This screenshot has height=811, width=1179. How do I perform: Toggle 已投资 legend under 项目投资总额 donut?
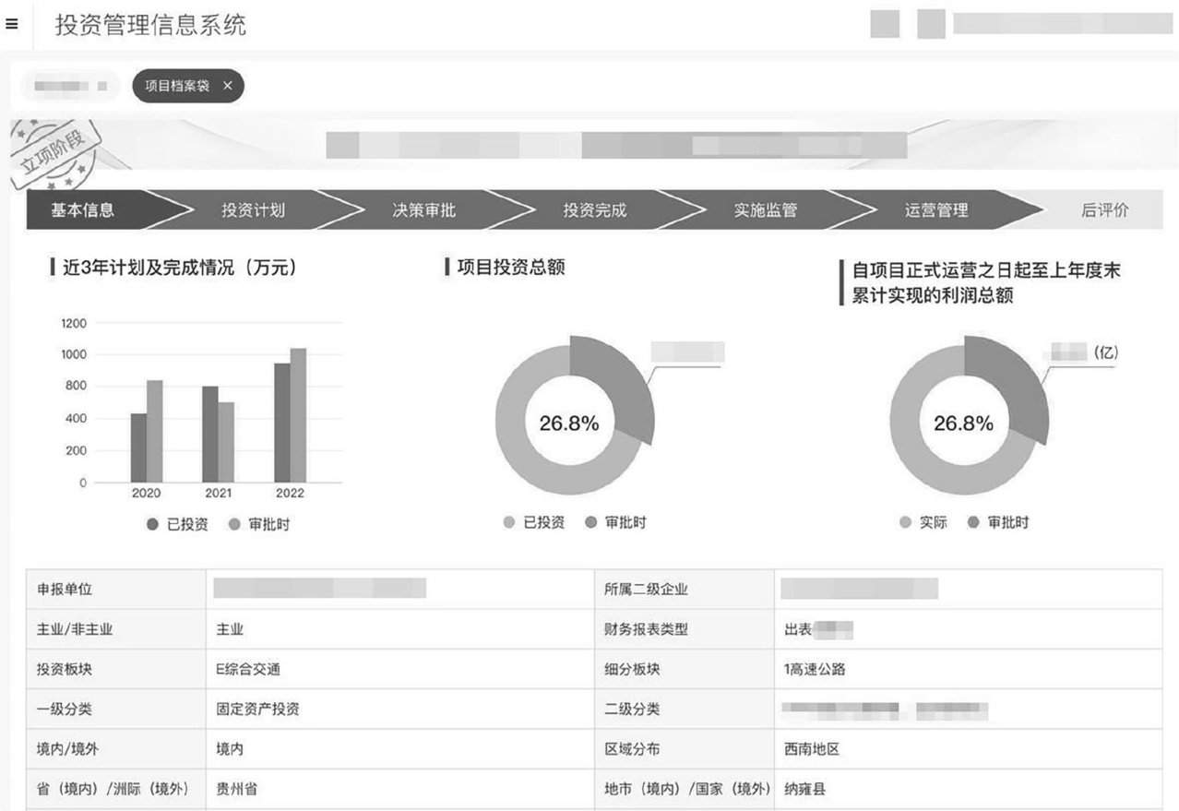coord(533,522)
